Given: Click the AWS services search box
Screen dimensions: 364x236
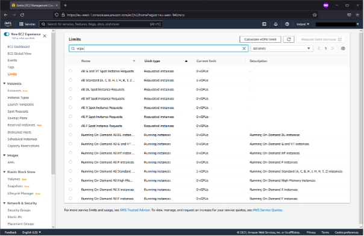Looking at the screenshot, I should (x=101, y=24).
